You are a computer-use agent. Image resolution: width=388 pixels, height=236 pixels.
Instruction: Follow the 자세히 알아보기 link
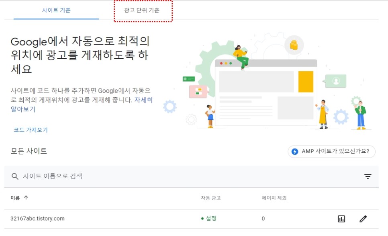click(82, 105)
